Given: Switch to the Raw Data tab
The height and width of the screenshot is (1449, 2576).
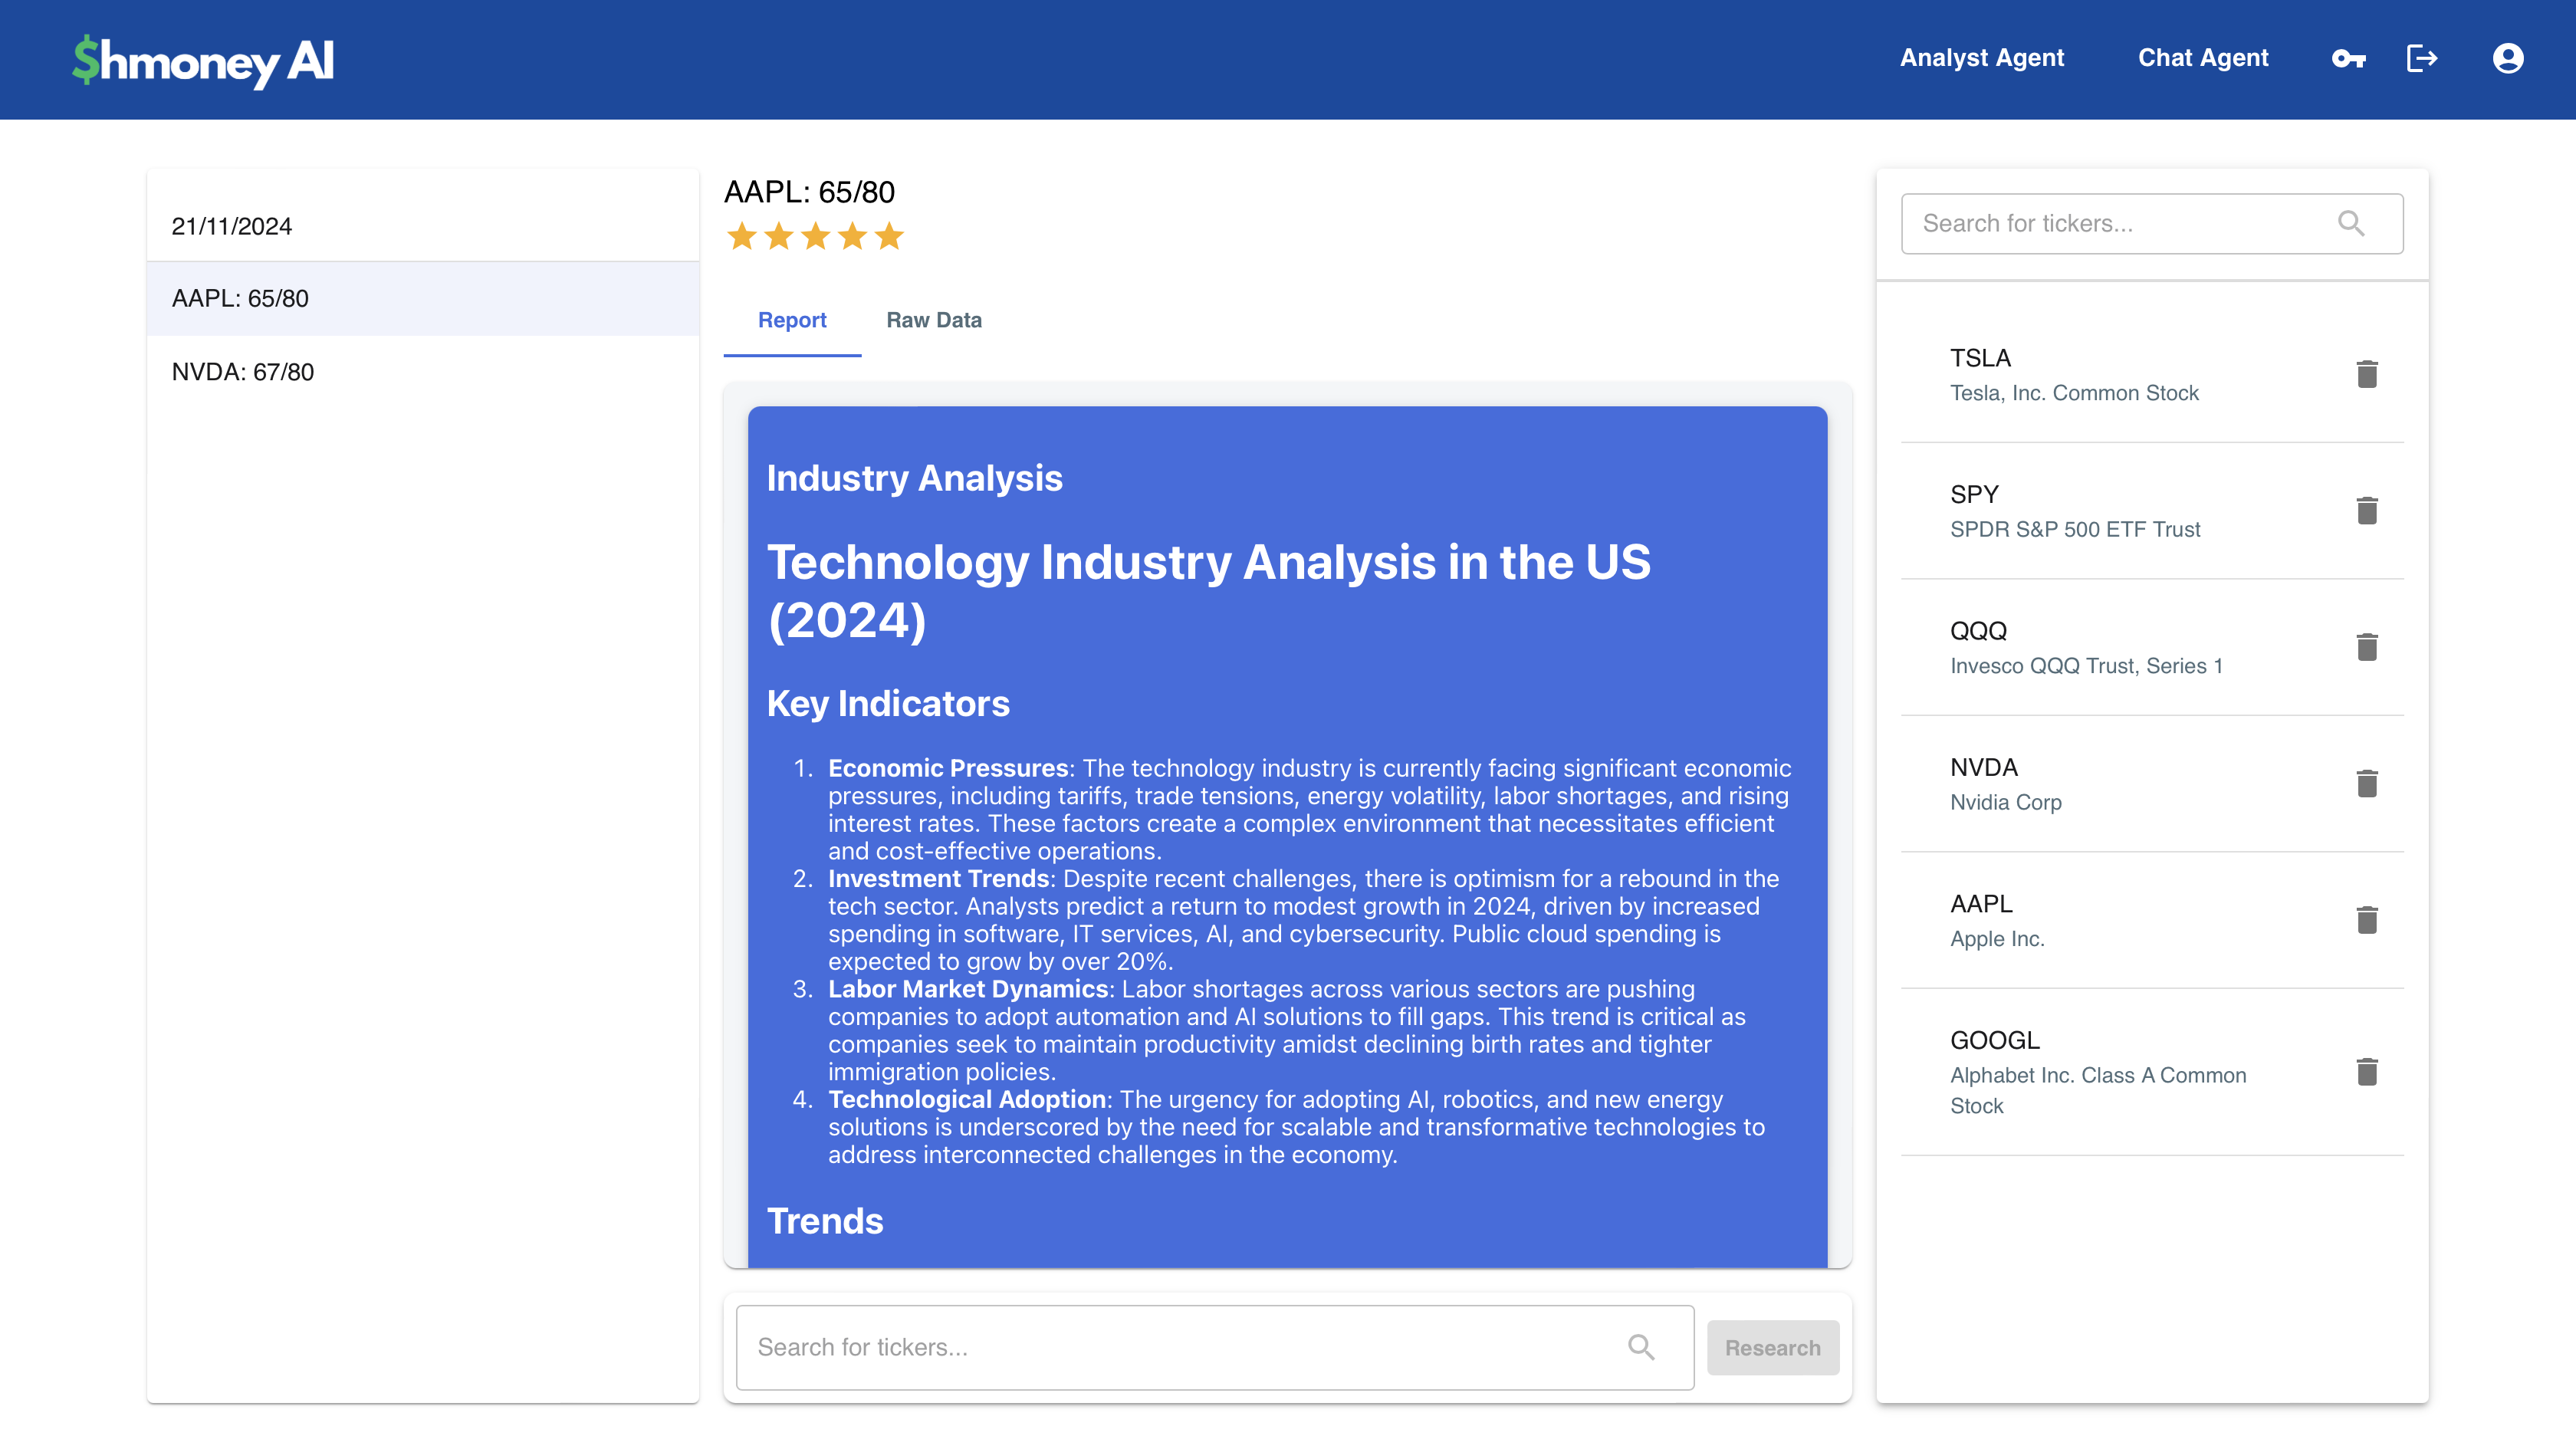Looking at the screenshot, I should coord(933,320).
